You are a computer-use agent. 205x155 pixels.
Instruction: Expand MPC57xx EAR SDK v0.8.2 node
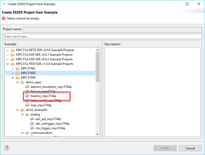pos(8,59)
